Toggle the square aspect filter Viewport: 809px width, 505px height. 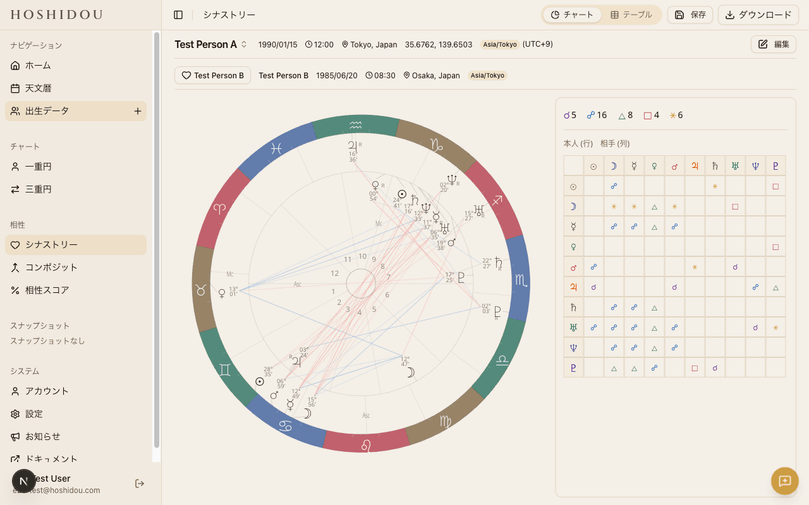tap(651, 116)
